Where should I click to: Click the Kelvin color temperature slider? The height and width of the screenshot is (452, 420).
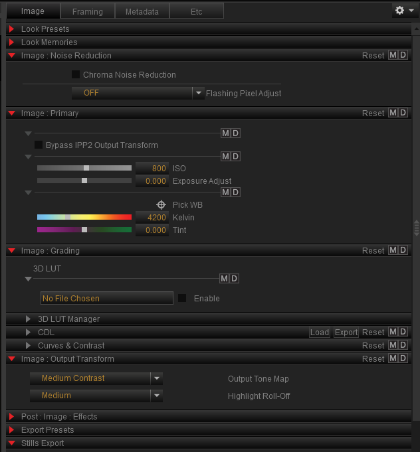(x=84, y=217)
